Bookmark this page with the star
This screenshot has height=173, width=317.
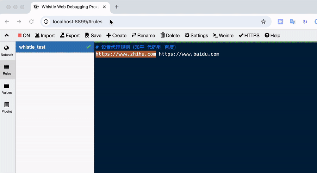coord(263,22)
